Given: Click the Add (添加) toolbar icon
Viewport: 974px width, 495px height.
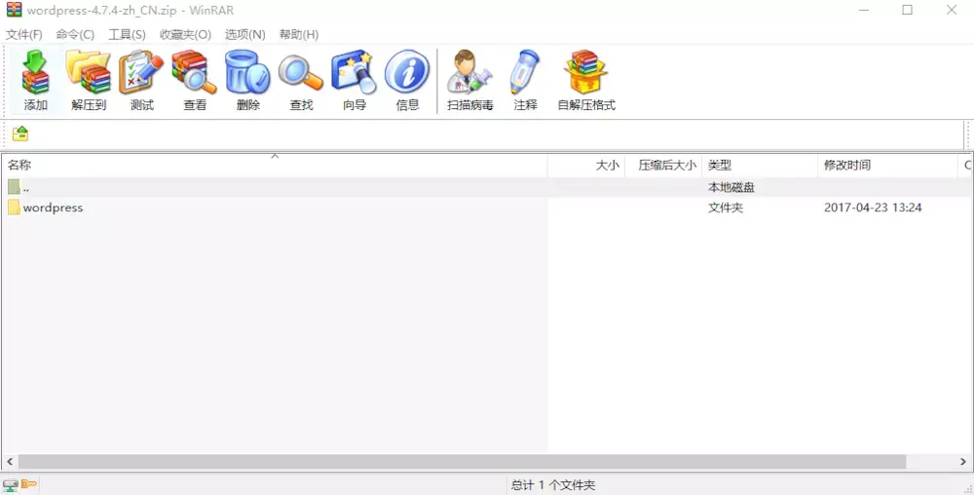Looking at the screenshot, I should point(35,81).
